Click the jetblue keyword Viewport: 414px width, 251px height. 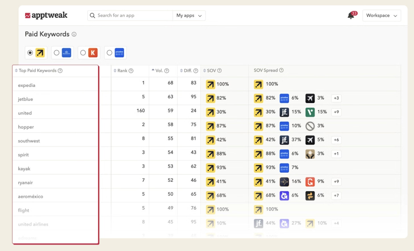tap(26, 99)
